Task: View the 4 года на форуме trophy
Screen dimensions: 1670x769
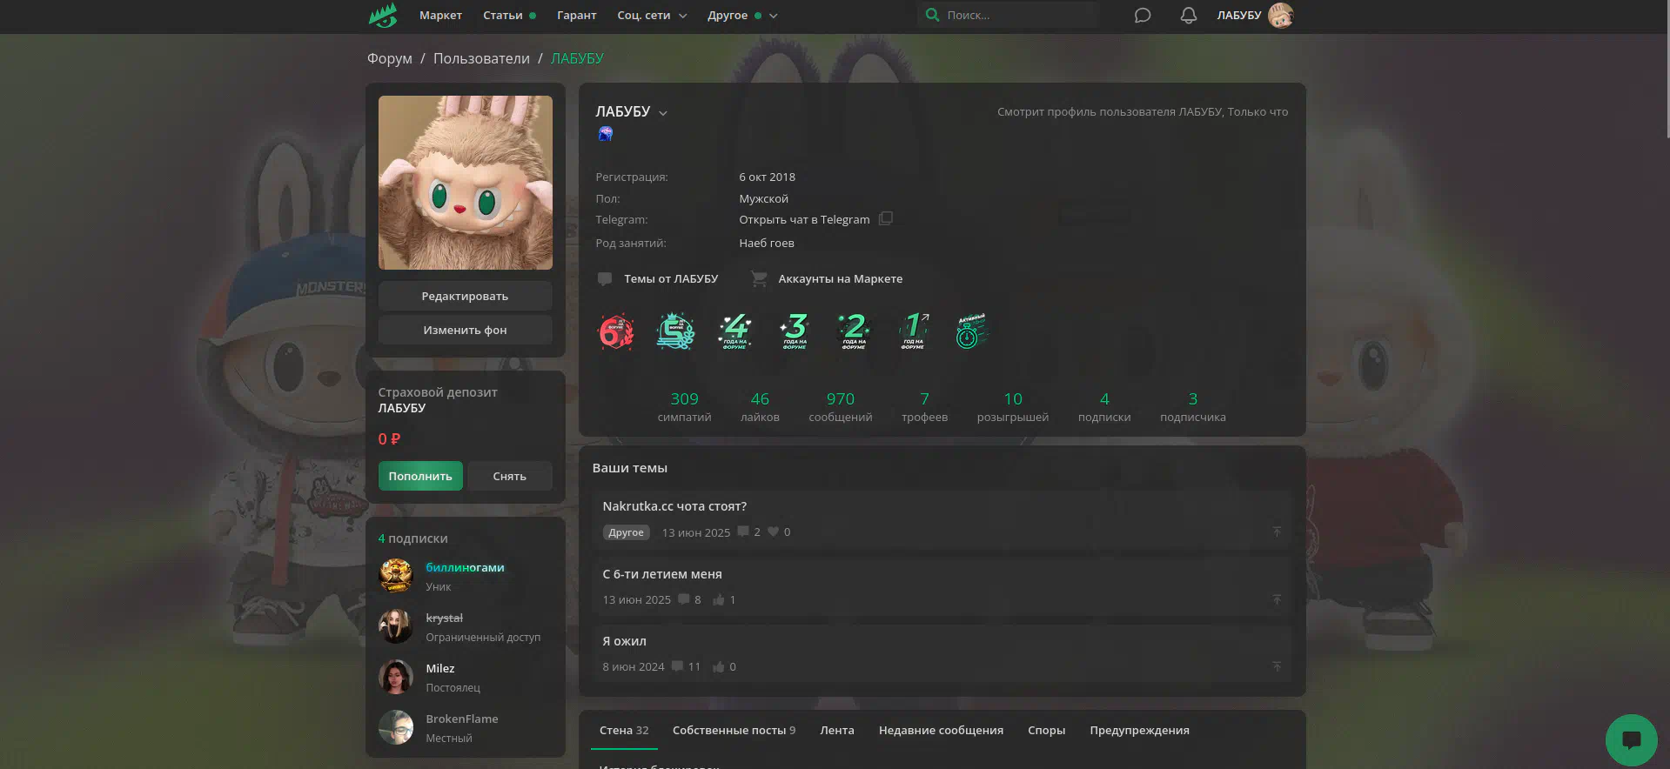Action: click(735, 331)
